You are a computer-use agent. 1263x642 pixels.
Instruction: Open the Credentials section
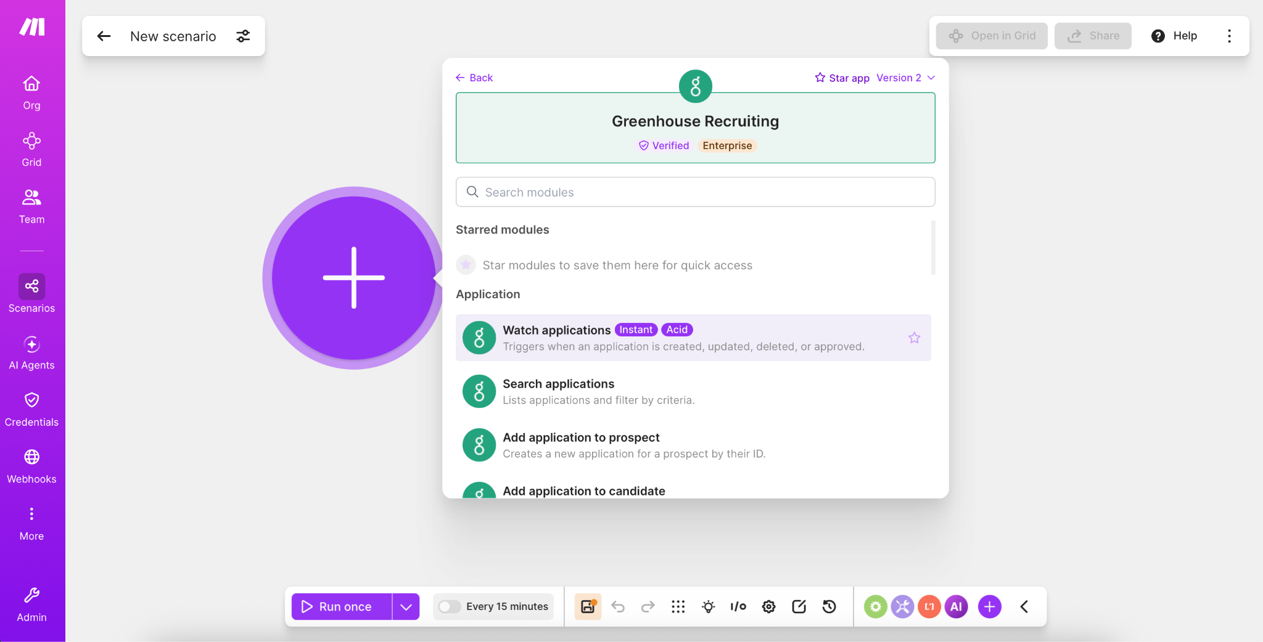(x=31, y=410)
